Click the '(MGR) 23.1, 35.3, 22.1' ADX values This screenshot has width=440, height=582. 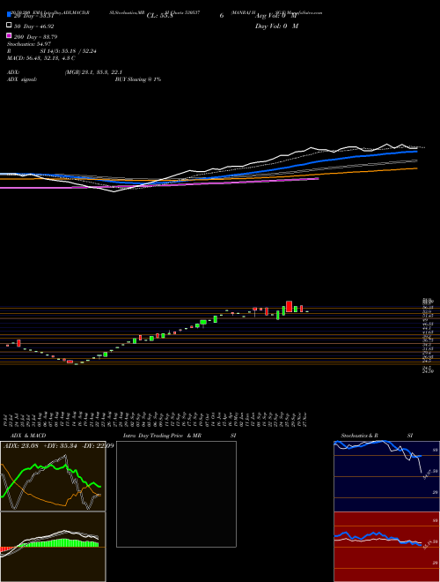click(x=93, y=72)
